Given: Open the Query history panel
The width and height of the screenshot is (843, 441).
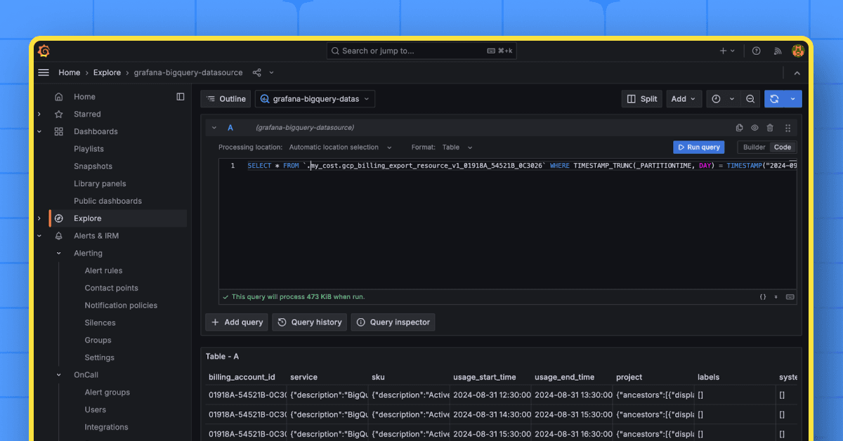Looking at the screenshot, I should (309, 322).
